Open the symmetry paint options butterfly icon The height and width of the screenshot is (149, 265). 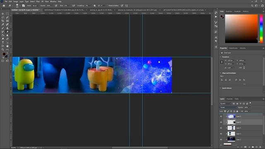tap(126, 5)
